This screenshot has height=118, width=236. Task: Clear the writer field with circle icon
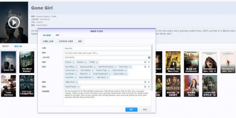point(145,82)
